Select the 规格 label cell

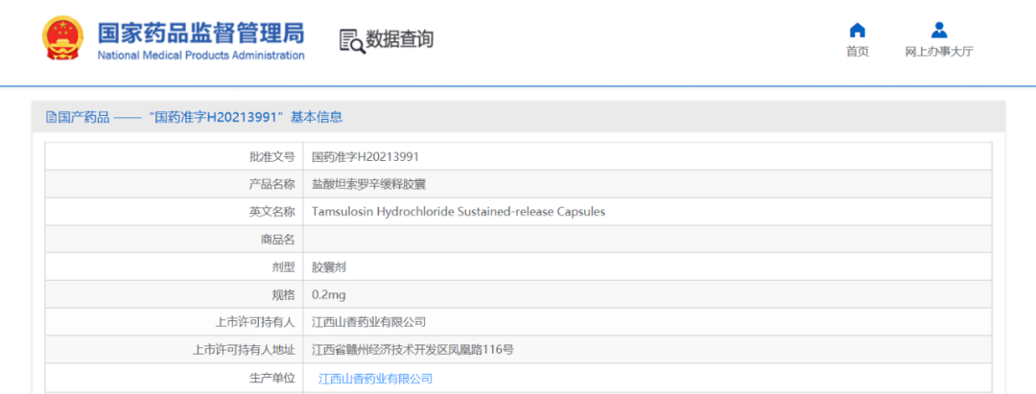pyautogui.click(x=174, y=294)
